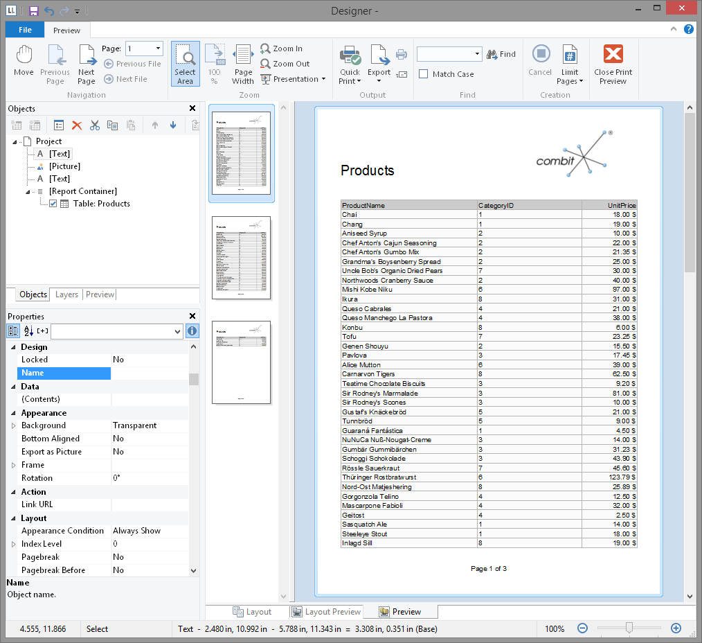Toggle categorized view in Properties panel
Screen dimensions: 702x643
pos(13,331)
